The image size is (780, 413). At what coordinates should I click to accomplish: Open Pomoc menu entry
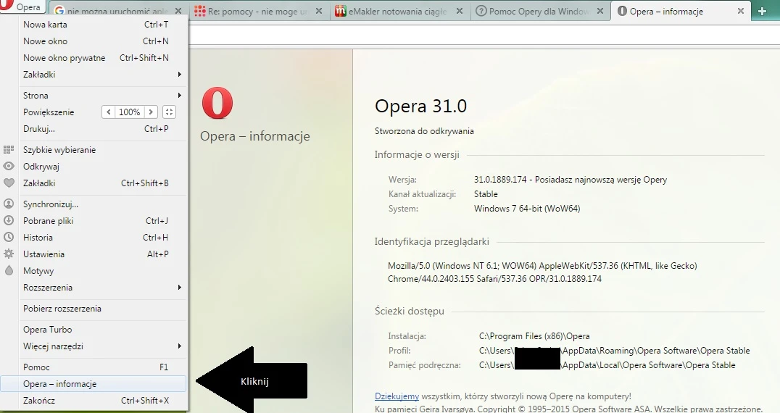(94, 367)
